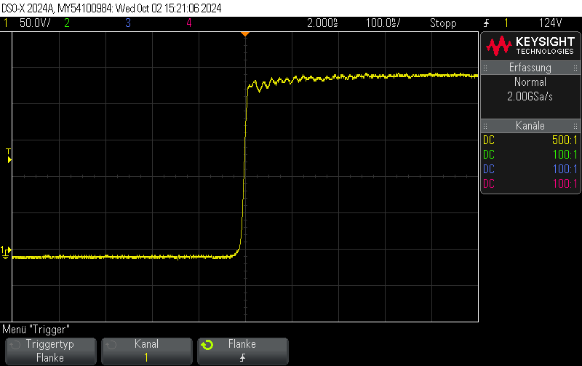Click the green DC 100:1 channel row
582x366 pixels.
[530, 154]
